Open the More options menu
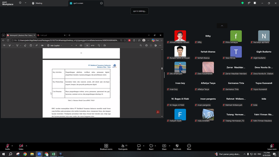This screenshot has width=279, height=157. pos(189,147)
